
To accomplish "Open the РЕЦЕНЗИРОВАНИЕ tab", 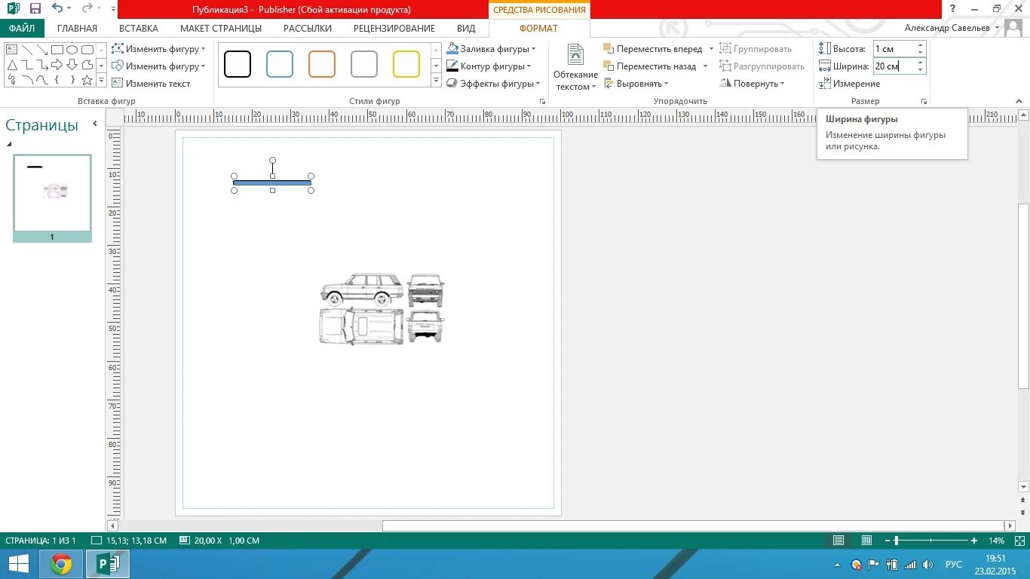I will [394, 29].
